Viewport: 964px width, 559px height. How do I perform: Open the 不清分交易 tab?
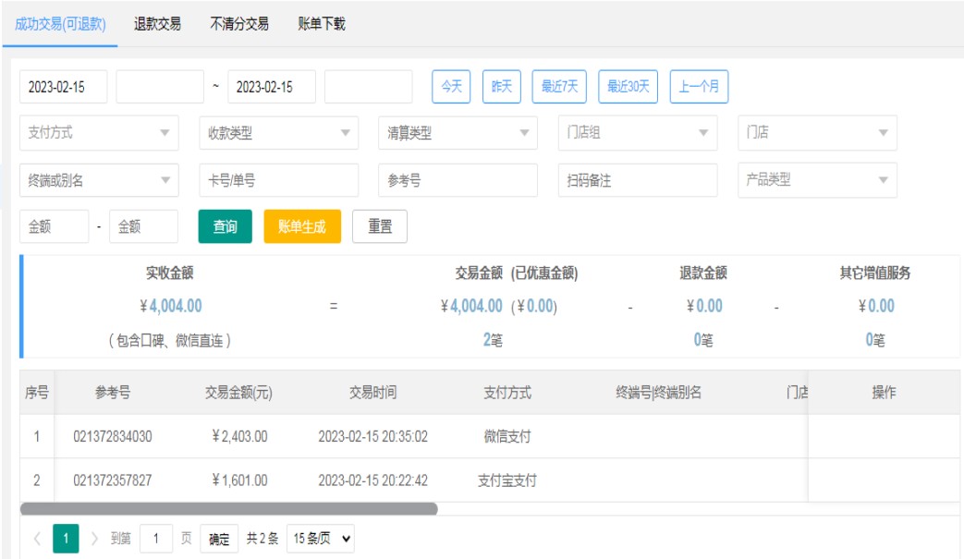pyautogui.click(x=239, y=24)
